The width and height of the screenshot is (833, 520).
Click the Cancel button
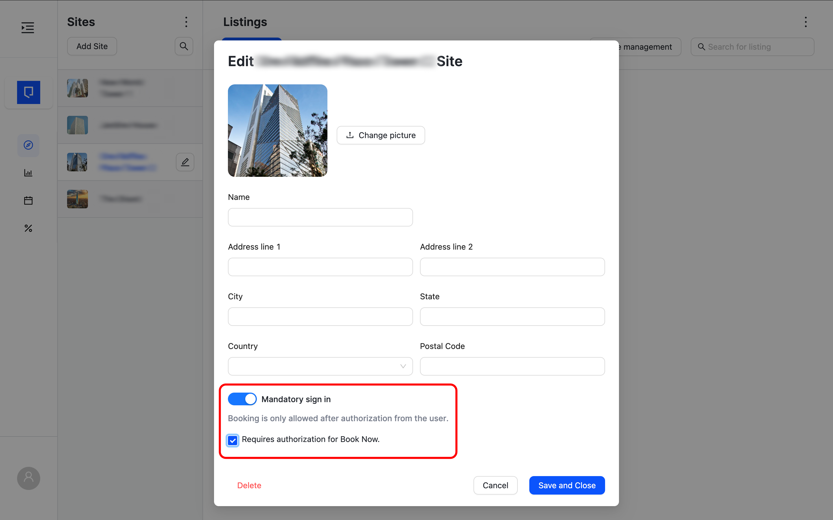(495, 485)
